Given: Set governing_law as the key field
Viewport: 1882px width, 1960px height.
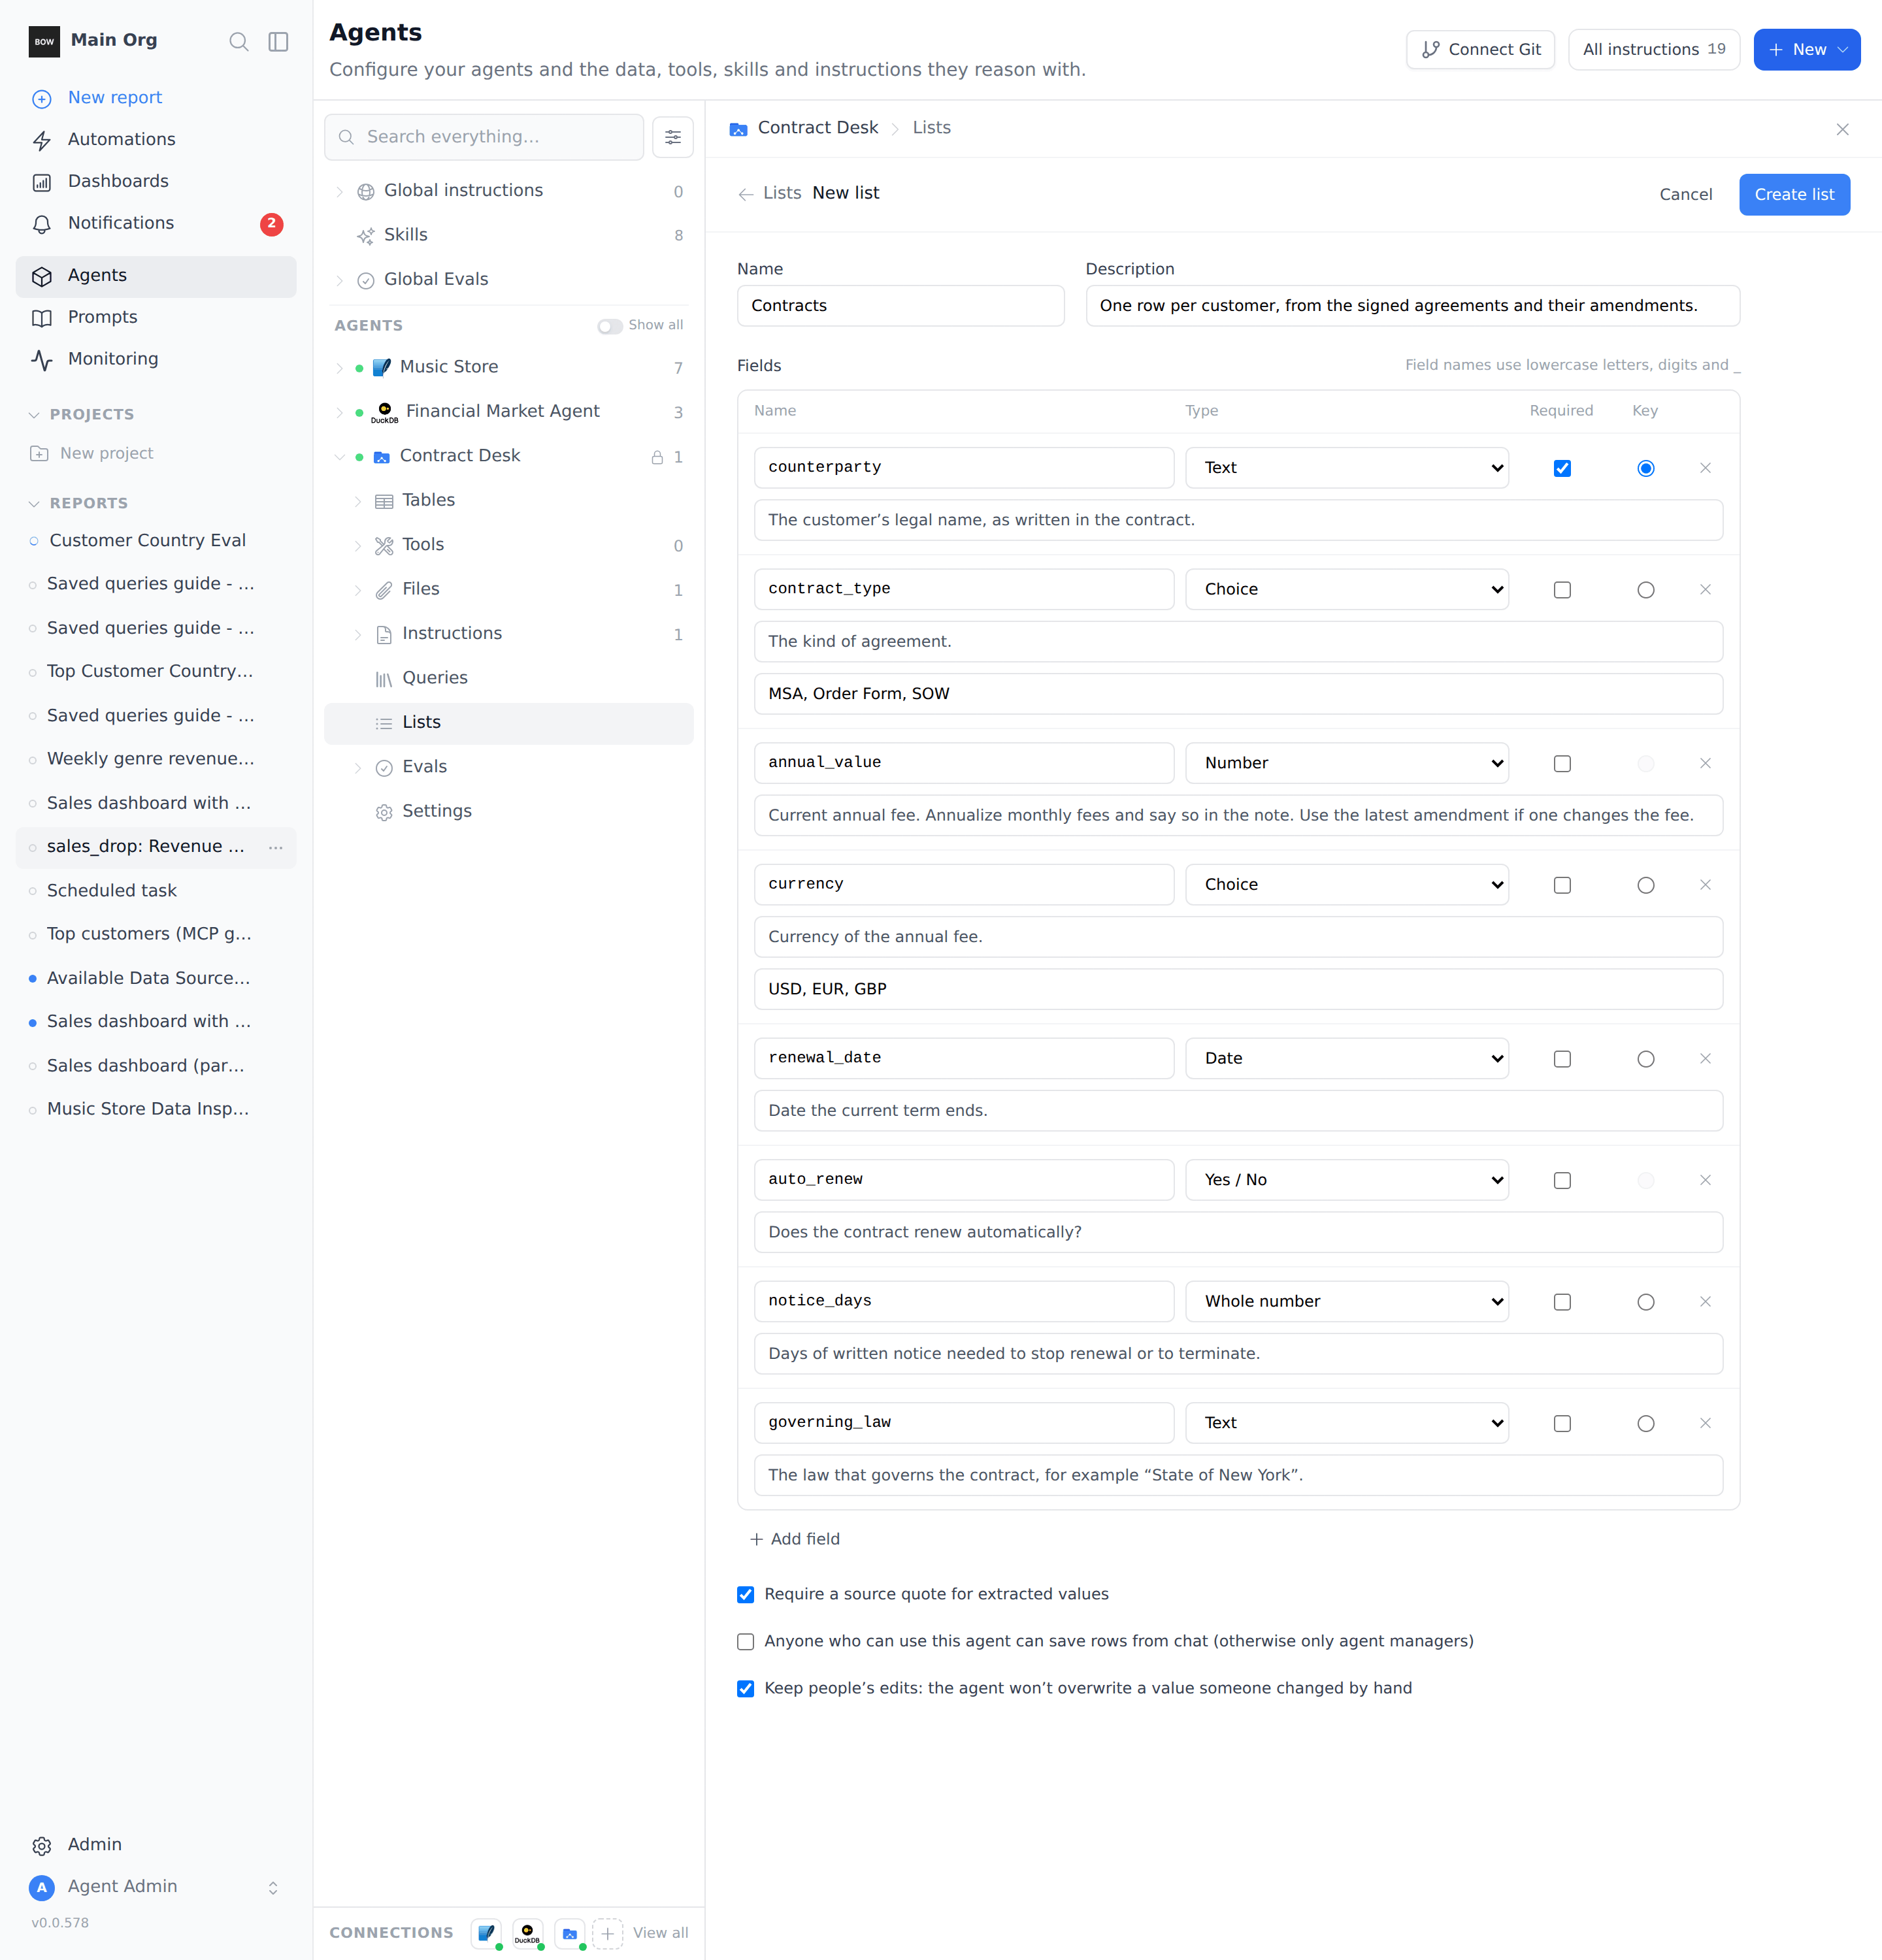Looking at the screenshot, I should (1645, 1423).
